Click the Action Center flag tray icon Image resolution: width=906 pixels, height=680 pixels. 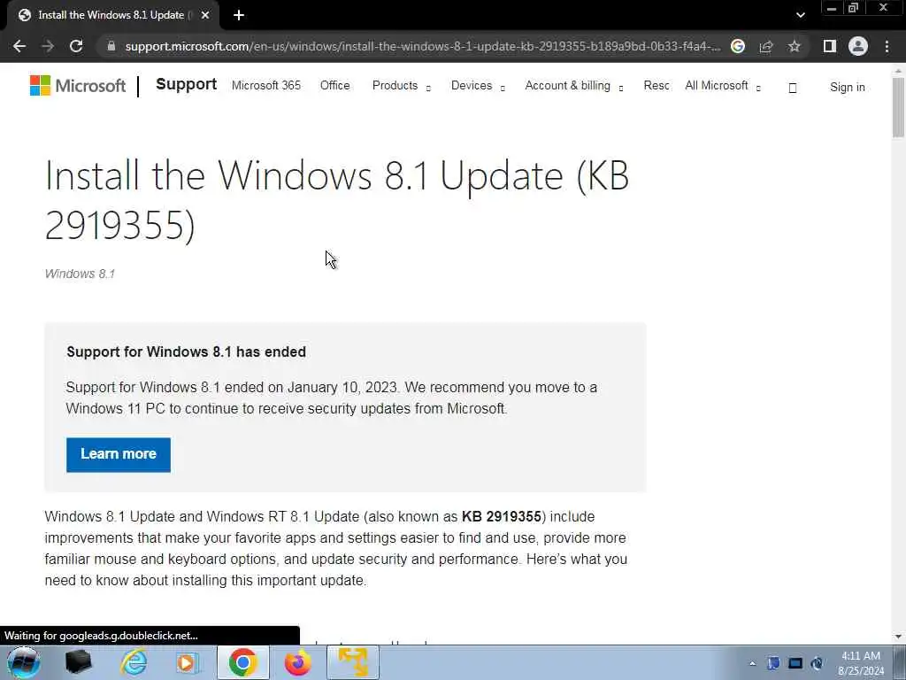(x=773, y=663)
